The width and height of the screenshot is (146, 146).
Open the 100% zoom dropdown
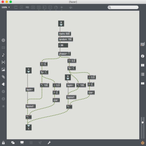[6, 7]
